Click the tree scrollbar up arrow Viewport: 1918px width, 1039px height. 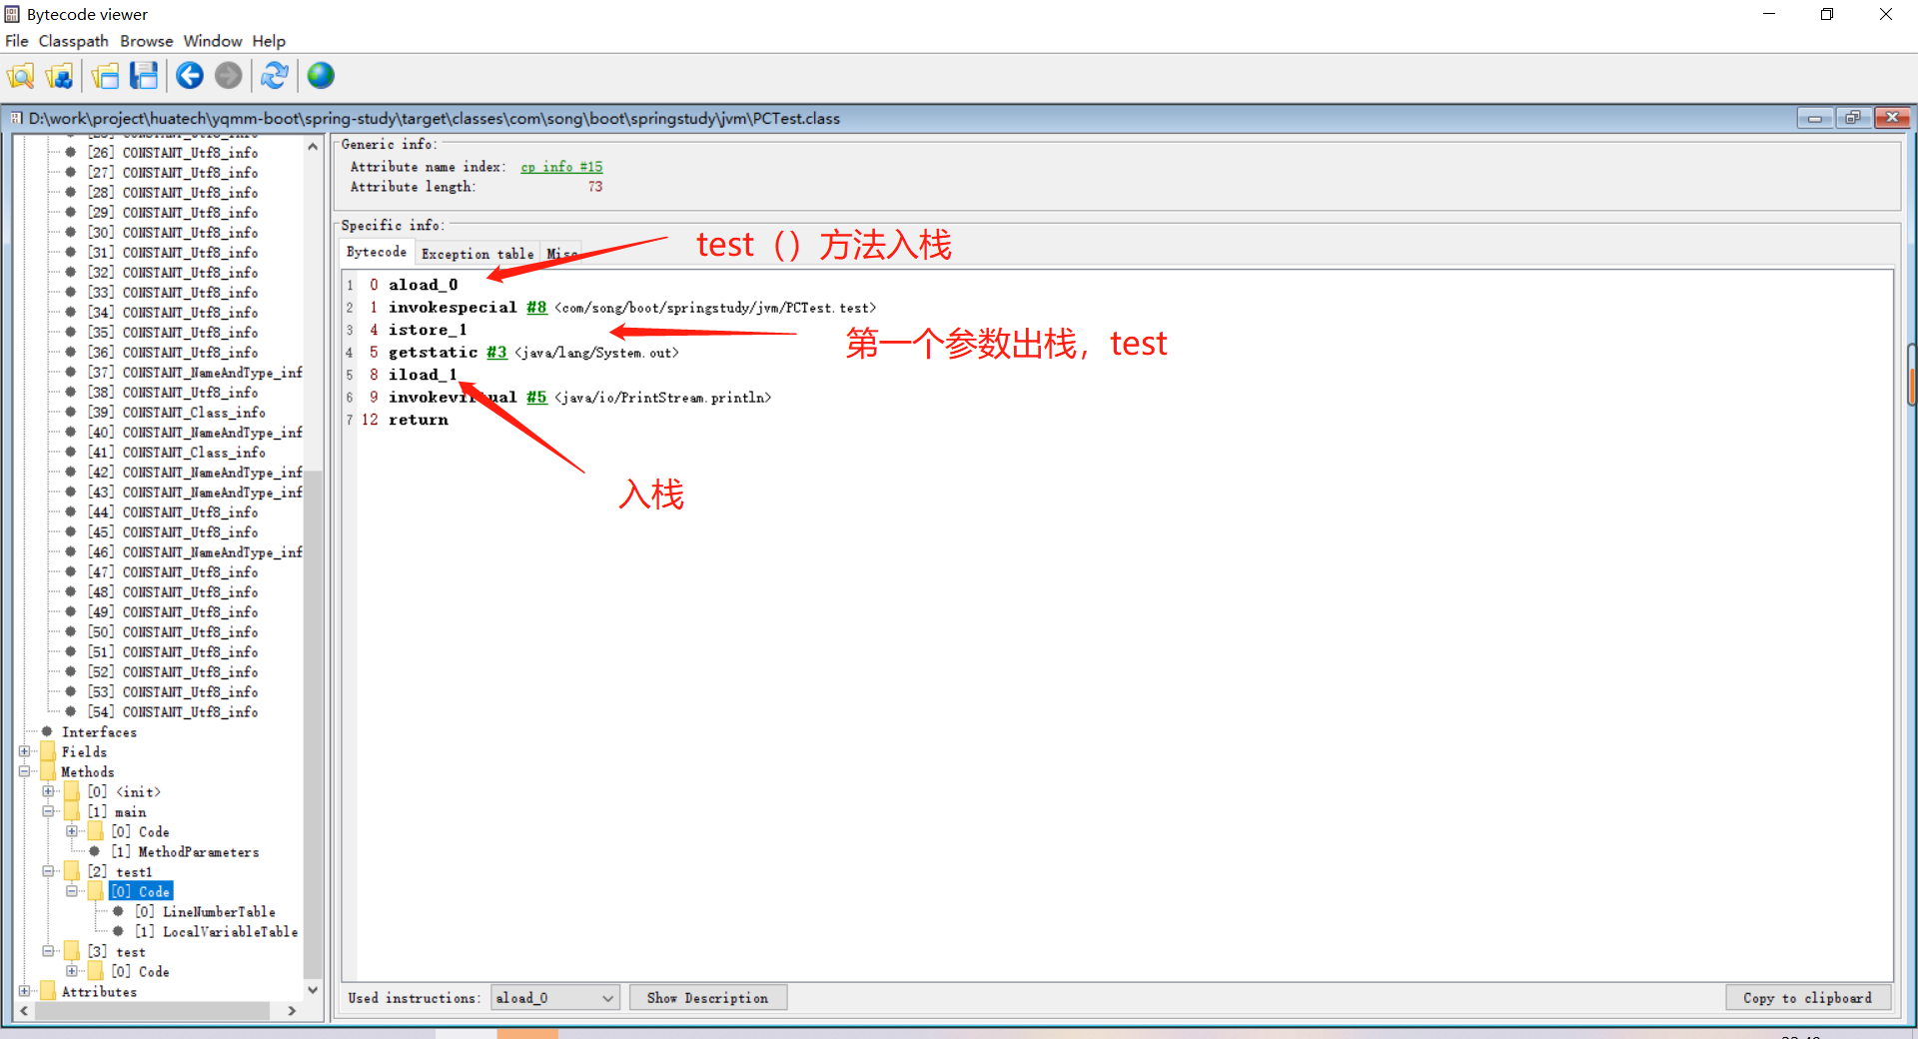coord(313,147)
